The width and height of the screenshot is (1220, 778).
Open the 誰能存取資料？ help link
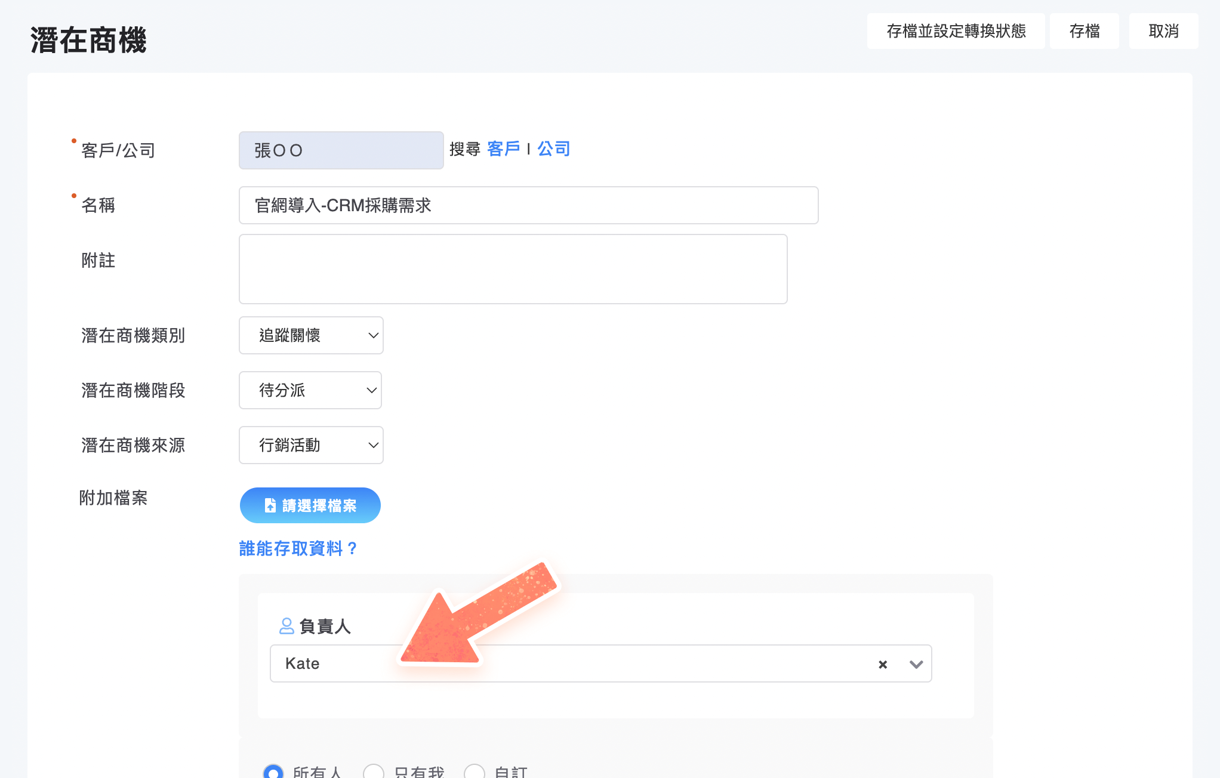[298, 548]
